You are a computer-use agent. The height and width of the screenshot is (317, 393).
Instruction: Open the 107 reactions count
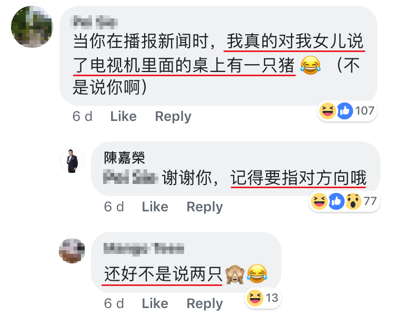point(365,111)
